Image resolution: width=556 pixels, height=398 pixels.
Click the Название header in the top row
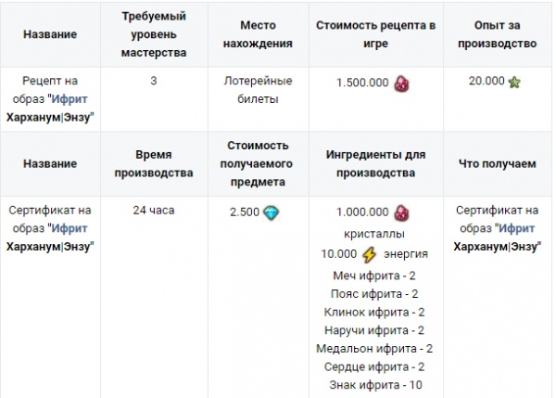50,34
